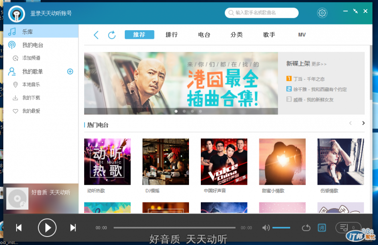Start playback with the play button
378x245 pixels.
[x=47, y=228]
